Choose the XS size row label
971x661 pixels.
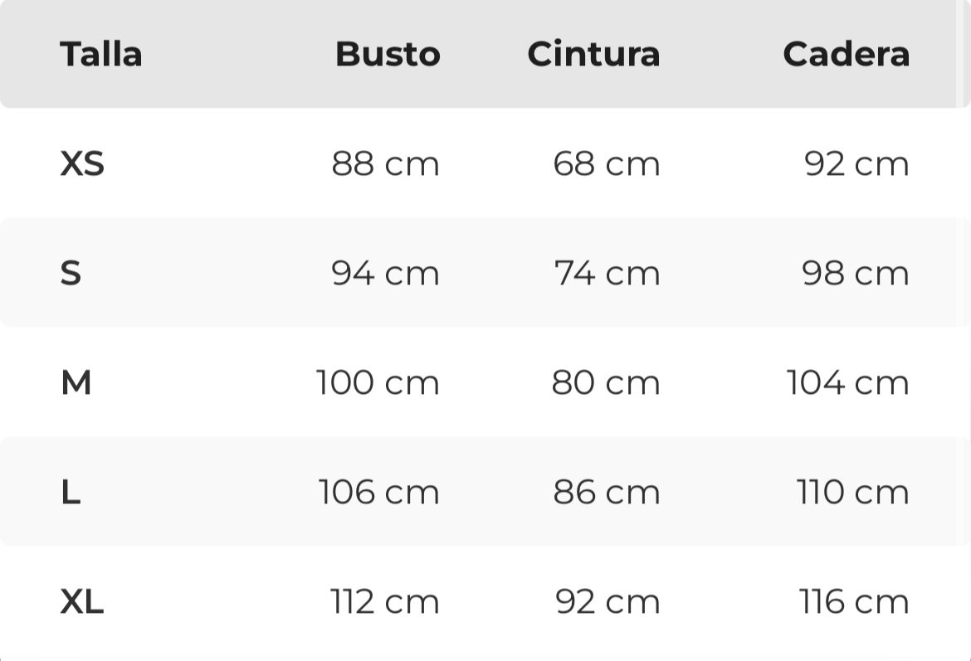point(82,164)
